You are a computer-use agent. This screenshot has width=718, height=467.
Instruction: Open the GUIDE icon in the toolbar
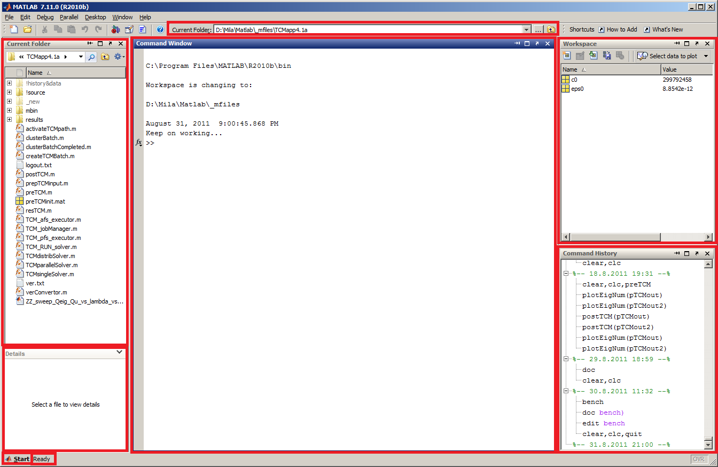[x=129, y=29]
